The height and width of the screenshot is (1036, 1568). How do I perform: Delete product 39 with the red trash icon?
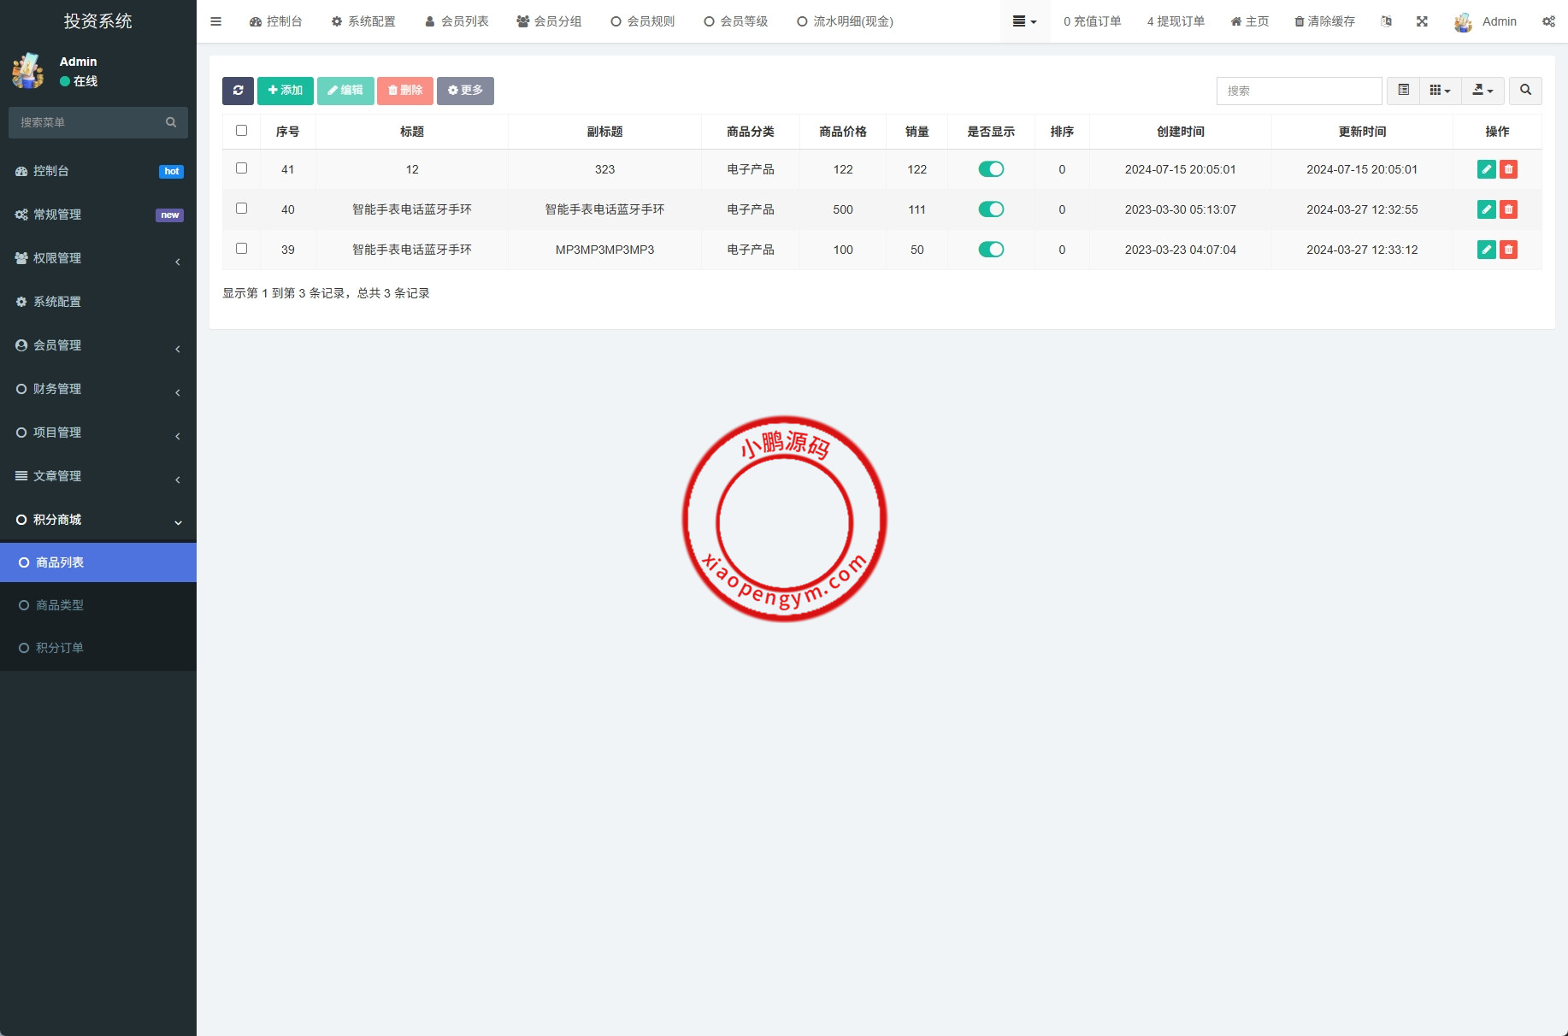tap(1508, 250)
